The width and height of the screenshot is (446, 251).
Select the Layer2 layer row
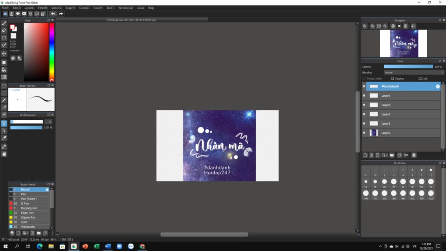(x=403, y=132)
